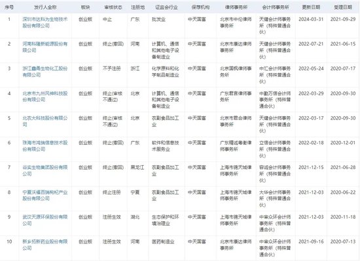Image resolution: width=360 pixels, height=261 pixels.
Task: Select the 生态保护和环境治理业 industry cell
Action: click(166, 220)
